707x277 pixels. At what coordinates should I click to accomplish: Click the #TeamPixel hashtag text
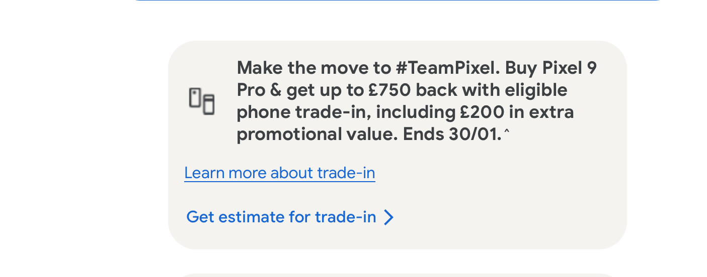point(445,68)
